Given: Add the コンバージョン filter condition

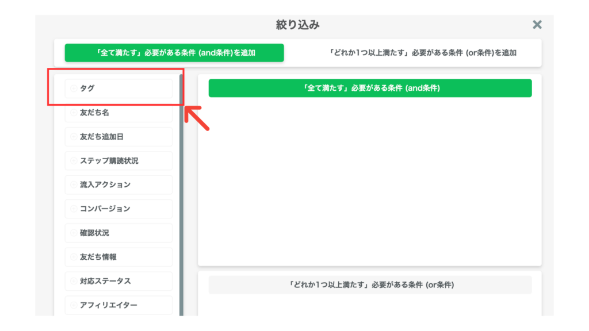Looking at the screenshot, I should (118, 209).
